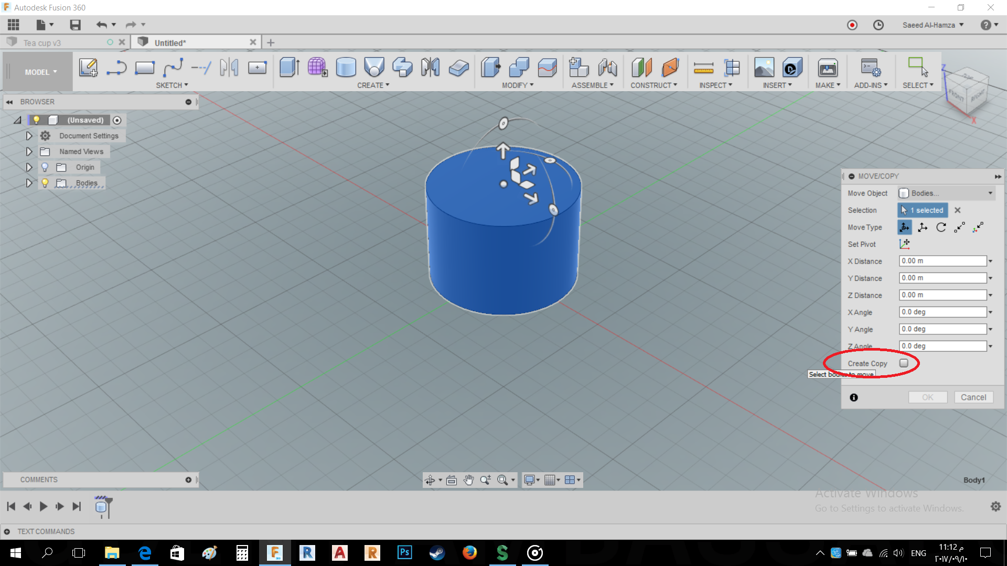1007x566 pixels.
Task: Click Cancel in the Move/Copy dialog
Action: coord(973,397)
